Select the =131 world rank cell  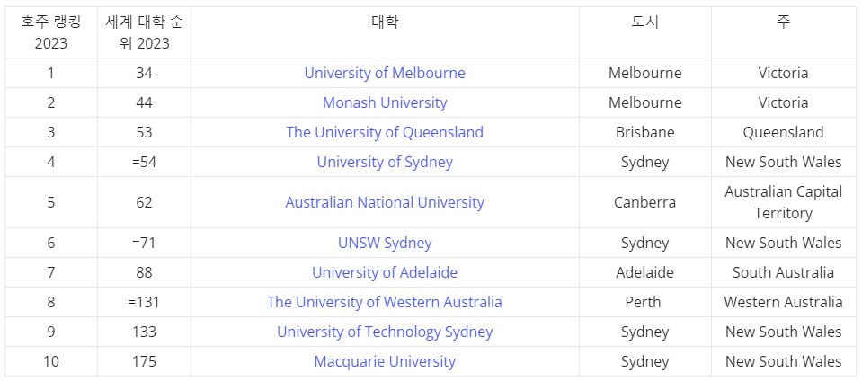click(144, 303)
